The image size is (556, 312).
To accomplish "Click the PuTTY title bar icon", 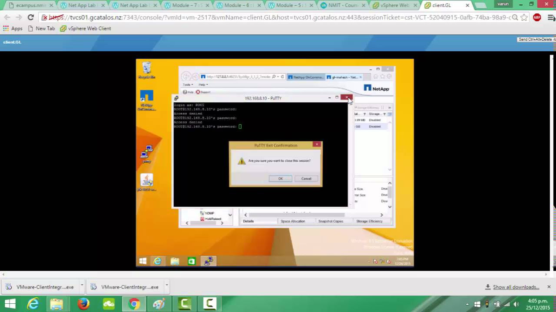I will click(x=176, y=98).
